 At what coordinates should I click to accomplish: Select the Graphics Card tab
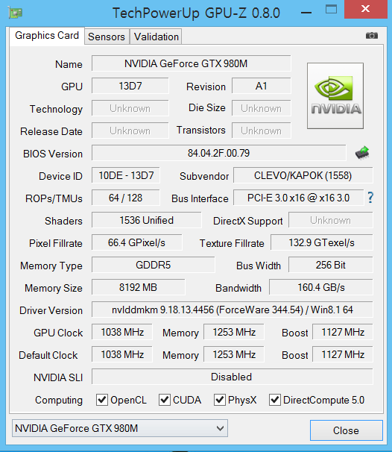pyautogui.click(x=47, y=36)
